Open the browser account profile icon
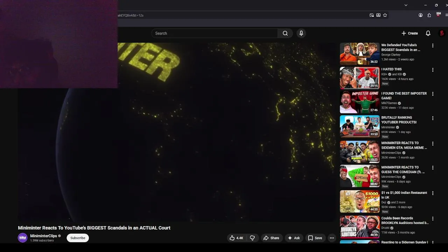 point(420,15)
